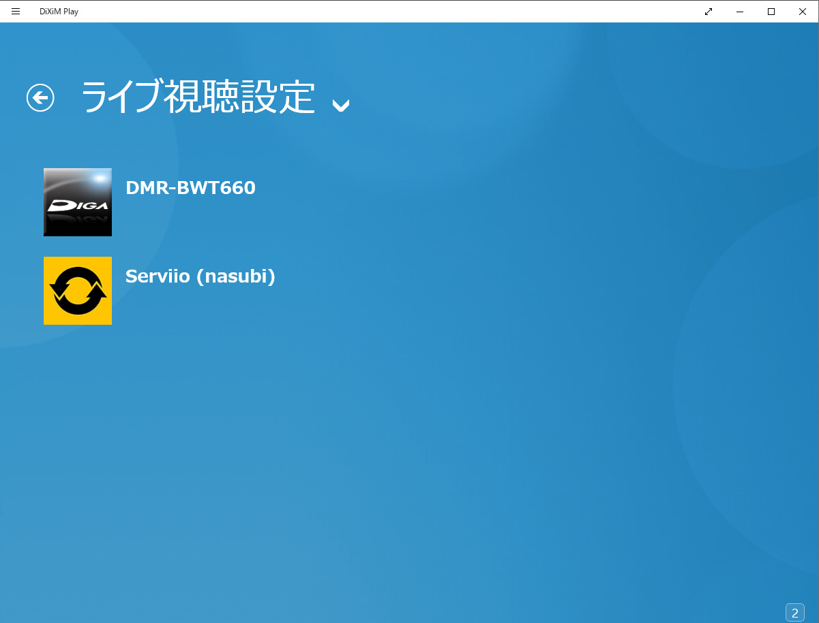Click the yellow Serviio sync icon
This screenshot has width=819, height=623.
coord(78,291)
